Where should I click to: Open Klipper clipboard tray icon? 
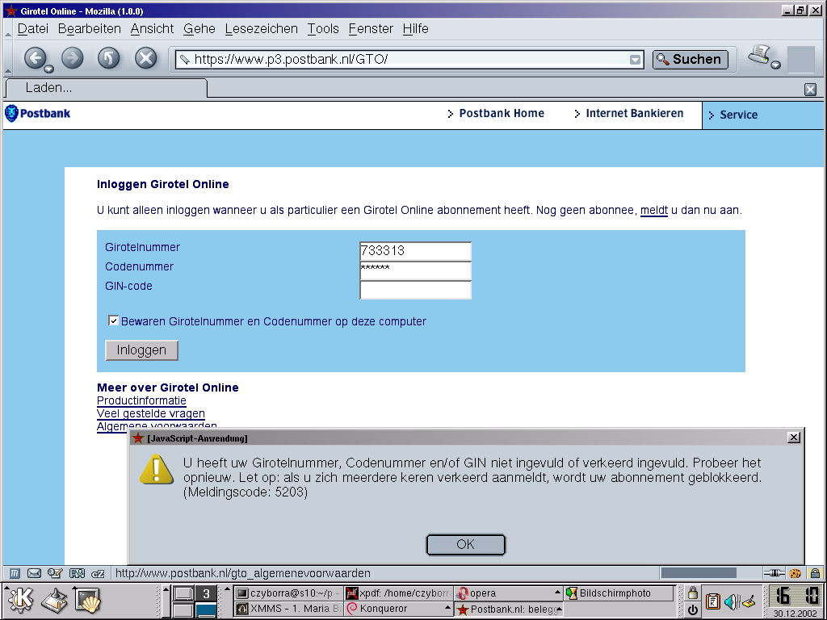pyautogui.click(x=712, y=601)
